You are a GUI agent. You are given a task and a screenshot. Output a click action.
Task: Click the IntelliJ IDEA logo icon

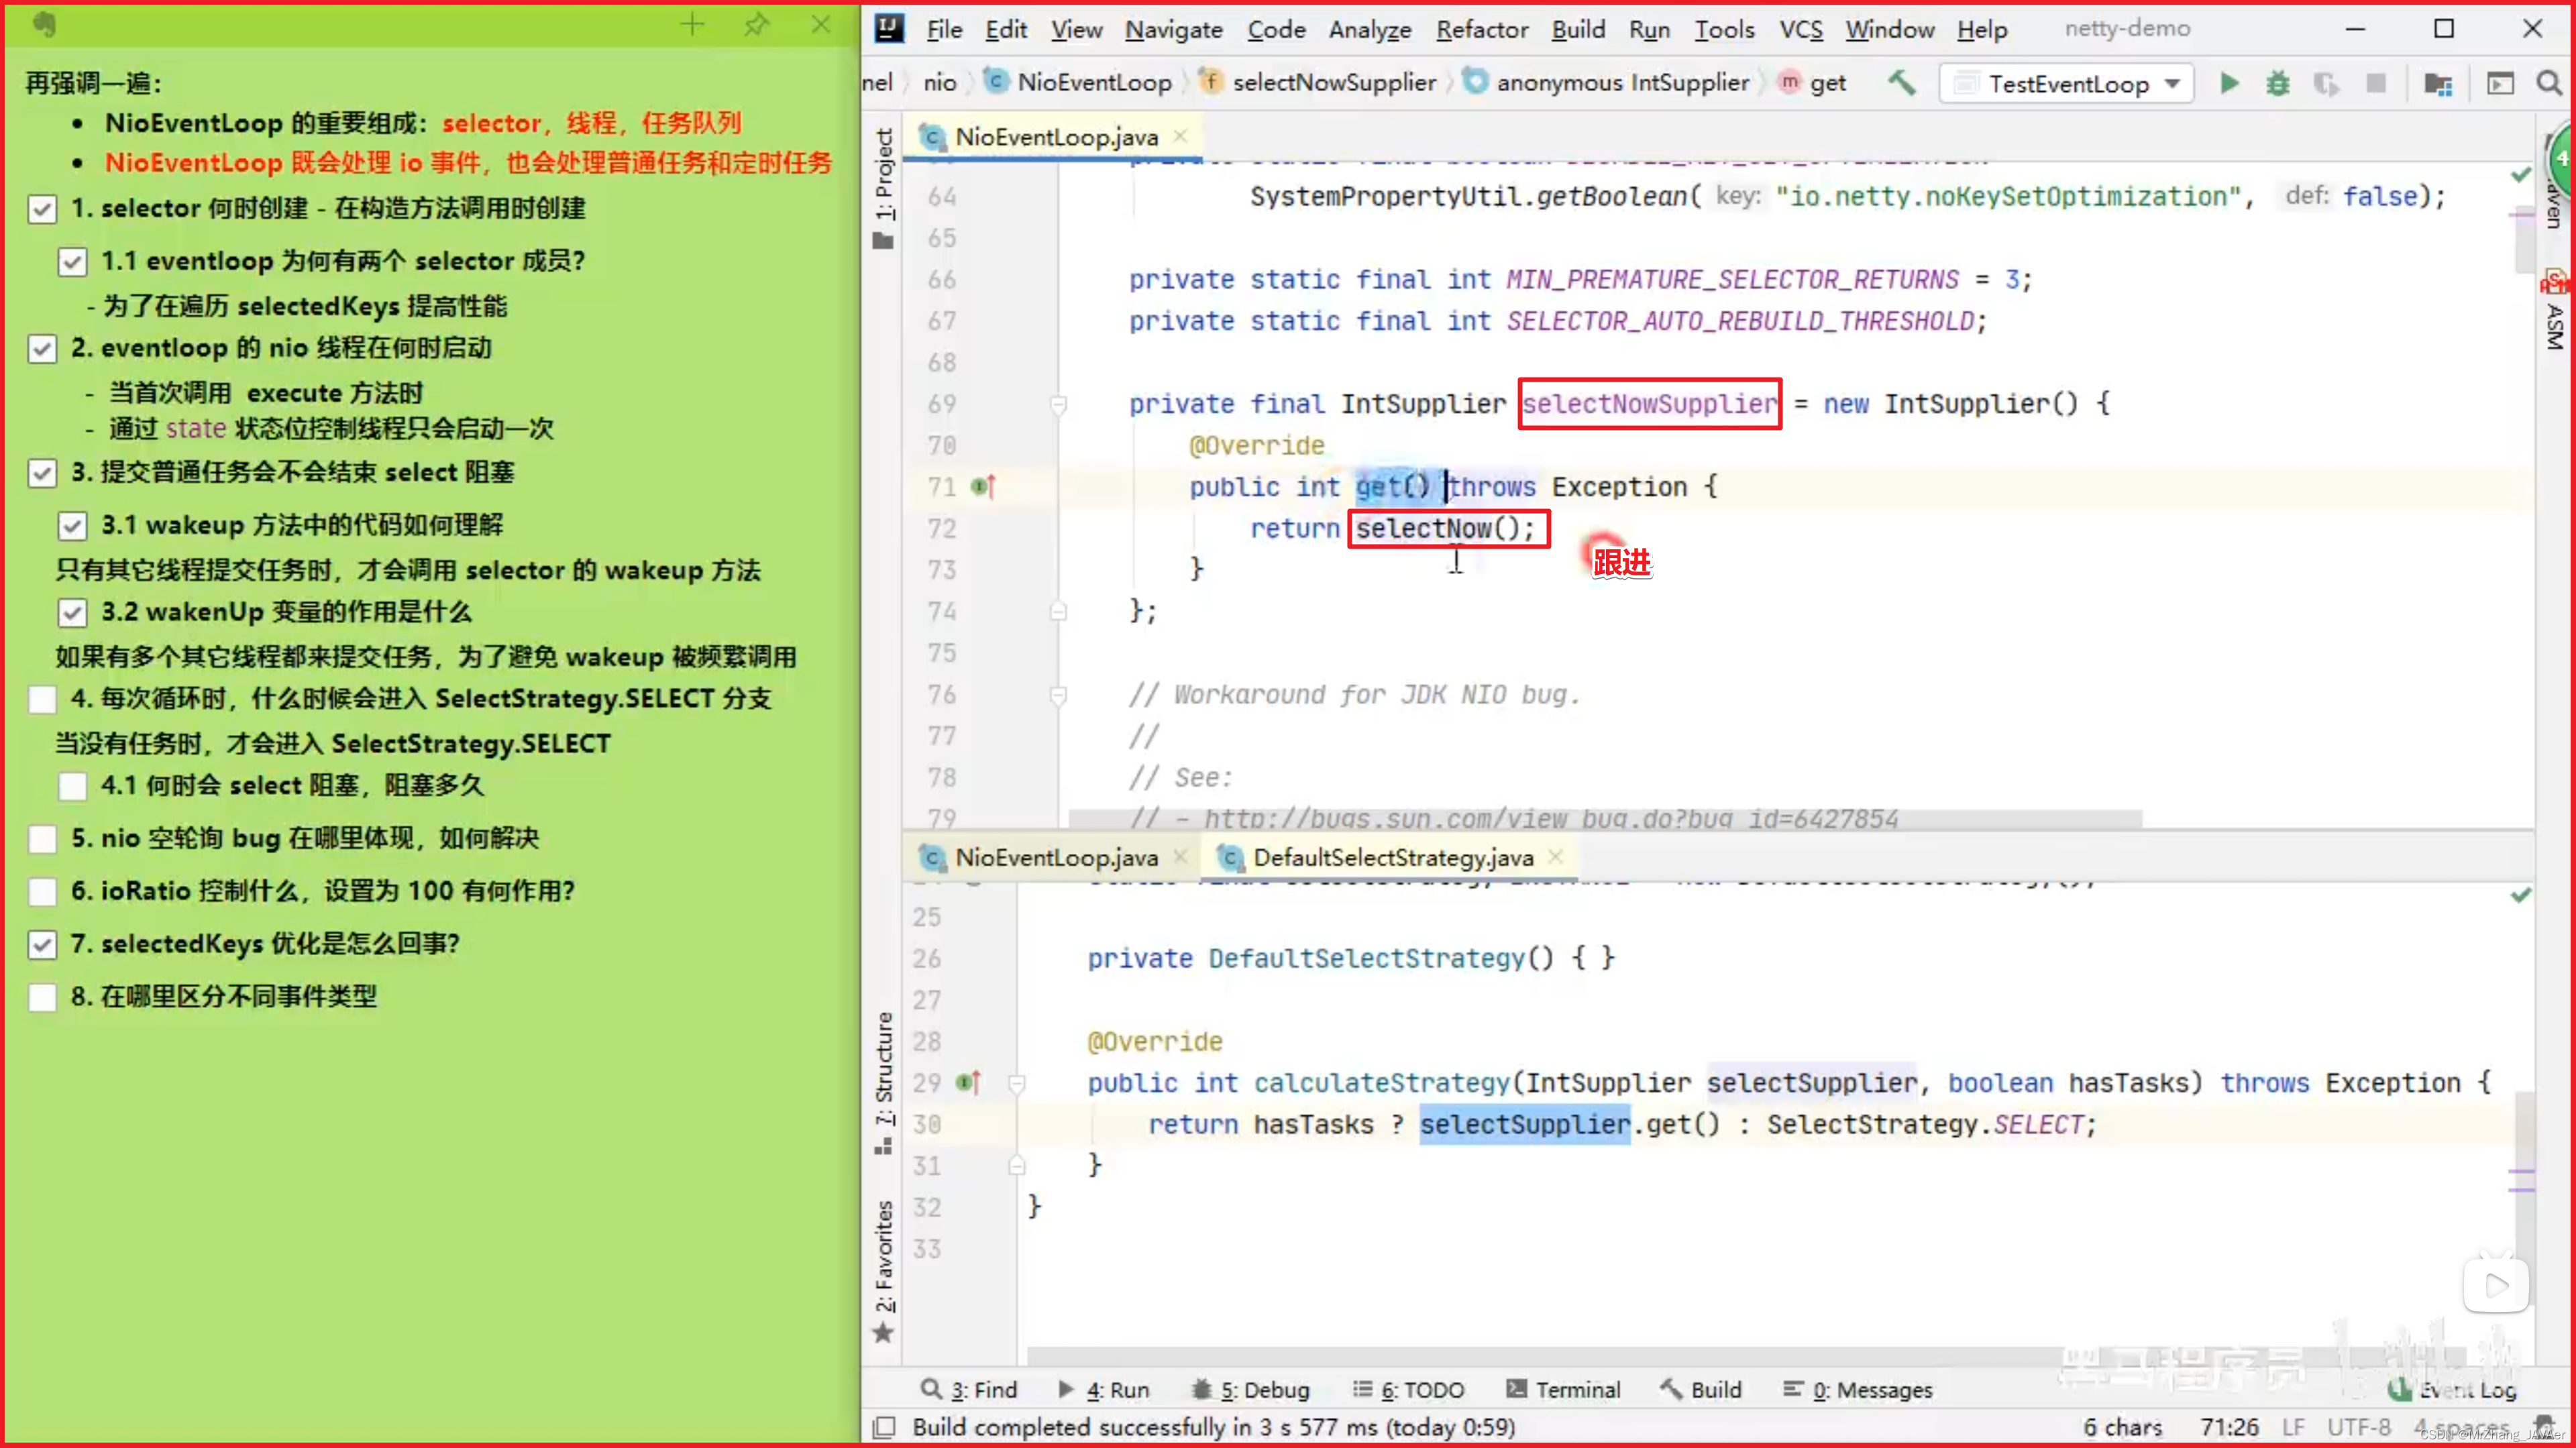pyautogui.click(x=889, y=28)
